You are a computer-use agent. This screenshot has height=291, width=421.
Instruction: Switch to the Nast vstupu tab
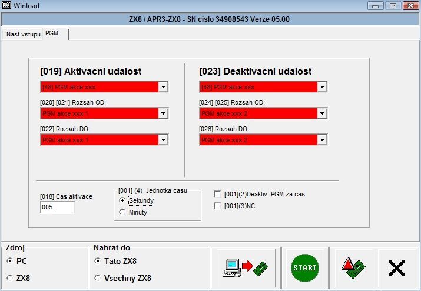(23, 34)
